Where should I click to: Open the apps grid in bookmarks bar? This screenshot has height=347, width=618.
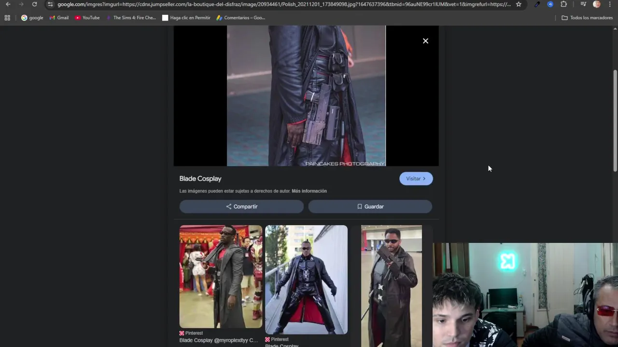click(x=7, y=18)
